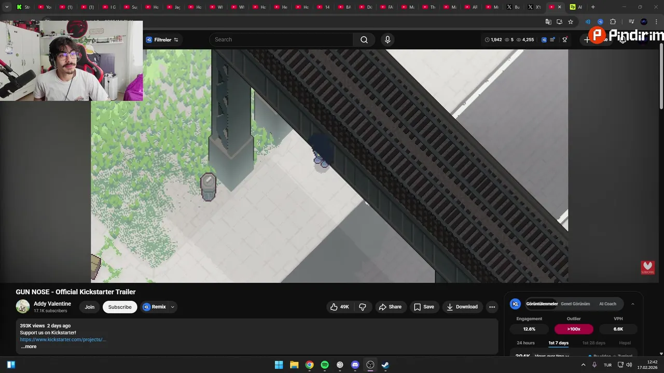Screen dimensions: 664x373
Task: Select the 24 hours time range
Action: (525, 343)
